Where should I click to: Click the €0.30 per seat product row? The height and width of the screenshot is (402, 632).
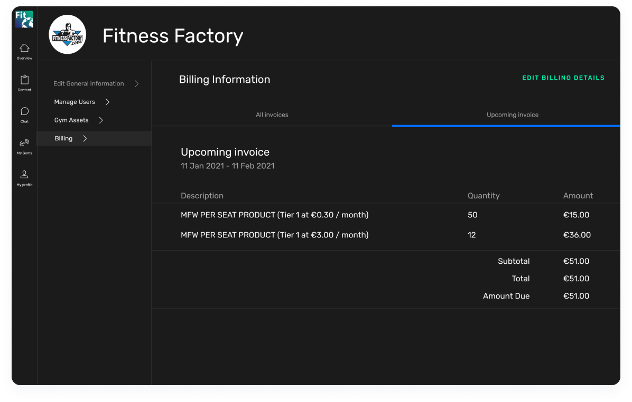point(275,215)
